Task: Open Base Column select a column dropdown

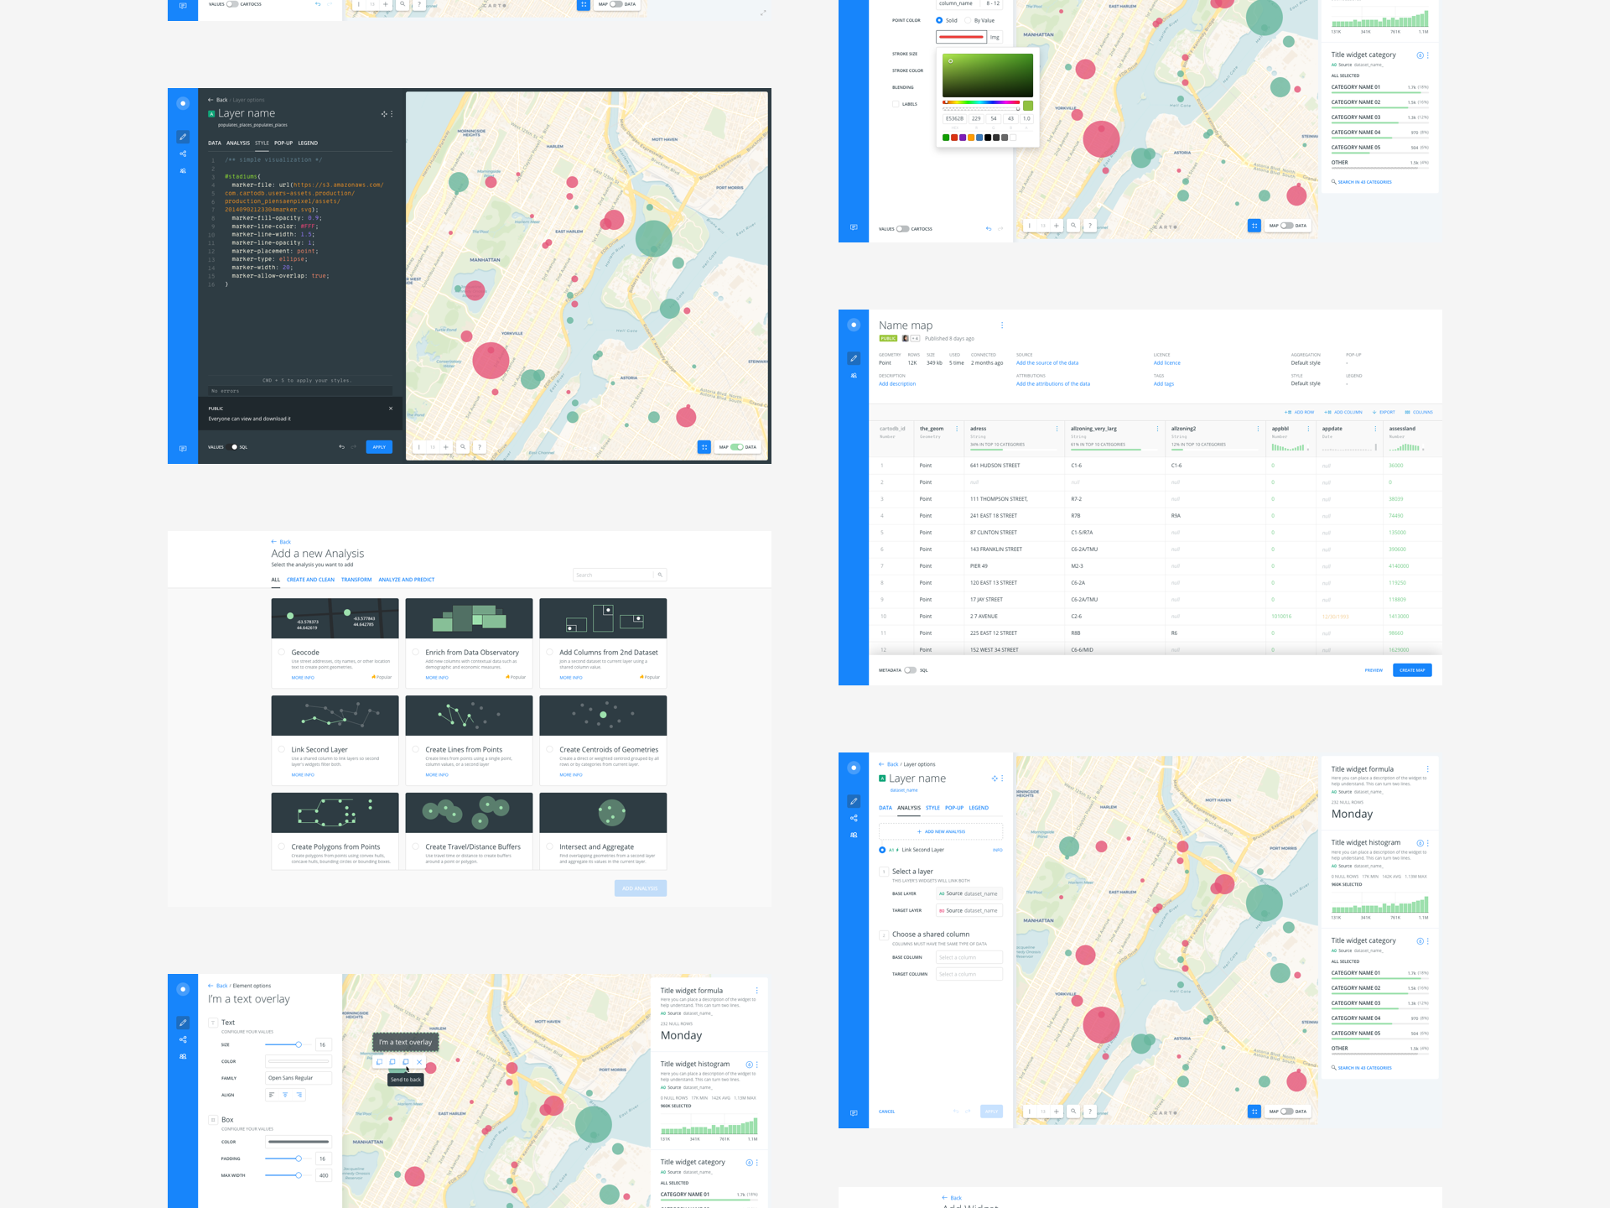Action: [x=969, y=957]
